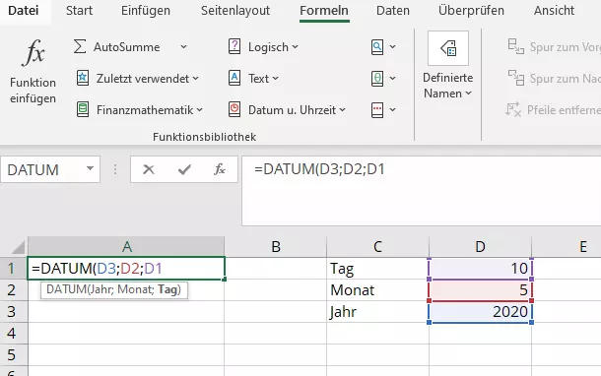Switch to the Seitenlayout tab

pos(235,11)
